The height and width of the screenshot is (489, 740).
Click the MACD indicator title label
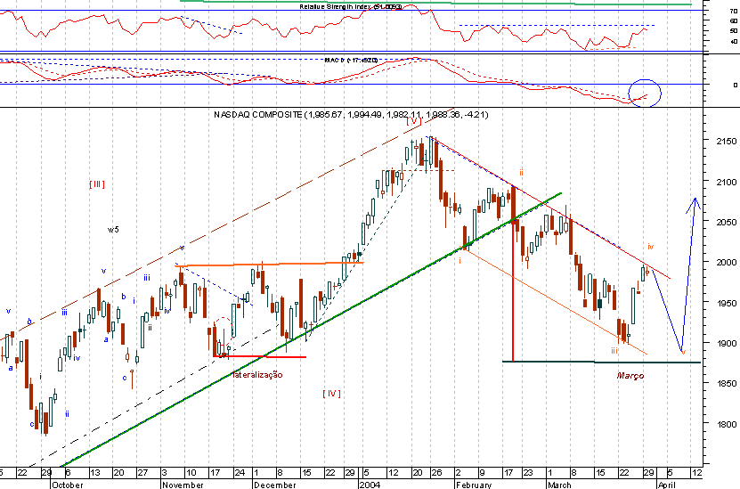351,60
